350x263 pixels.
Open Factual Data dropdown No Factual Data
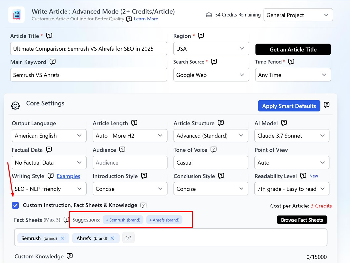[49, 163]
